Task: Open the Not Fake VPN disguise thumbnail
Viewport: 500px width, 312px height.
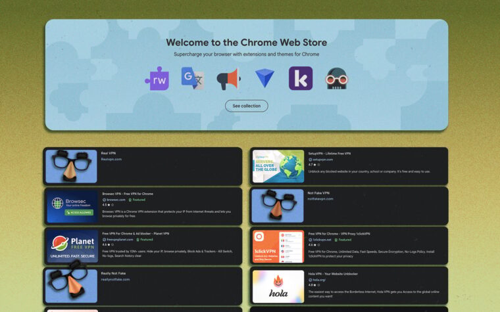Action: [x=278, y=206]
